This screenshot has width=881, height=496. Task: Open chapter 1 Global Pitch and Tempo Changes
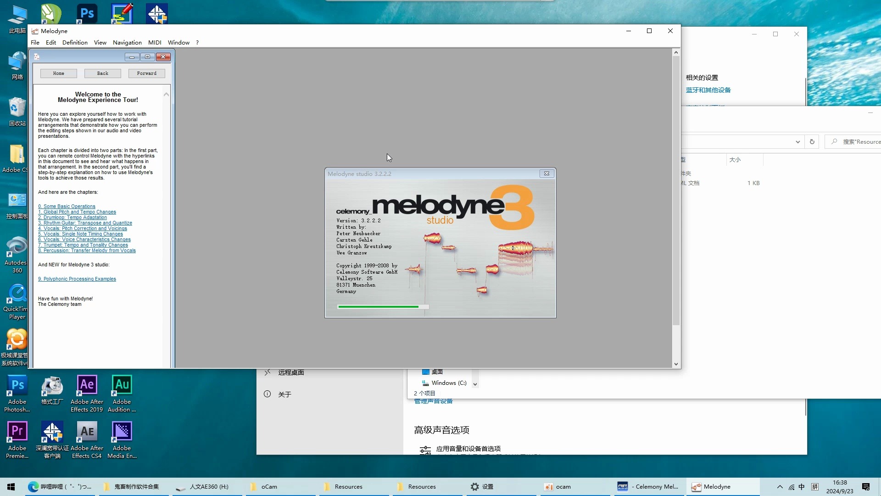point(77,211)
